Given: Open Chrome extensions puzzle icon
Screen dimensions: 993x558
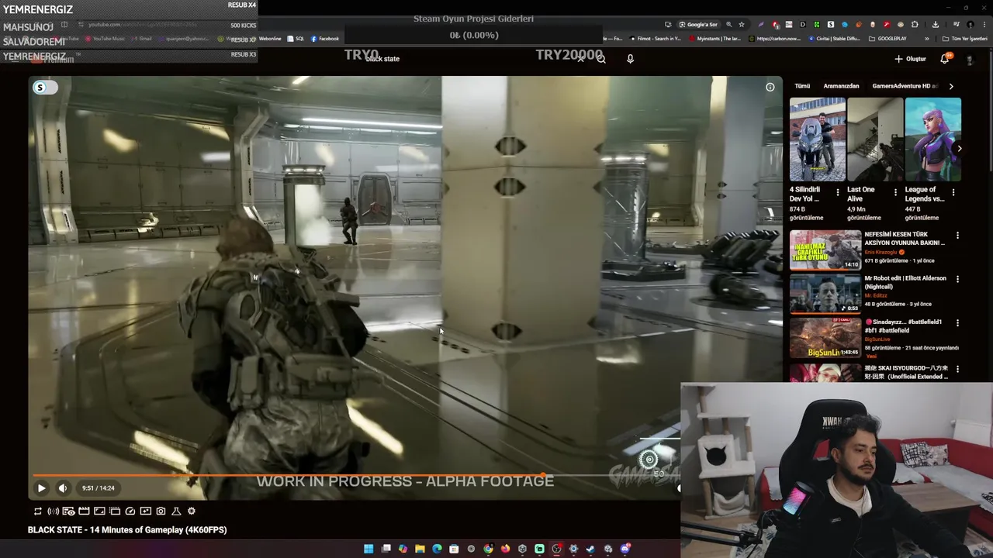Looking at the screenshot, I should click(x=915, y=24).
